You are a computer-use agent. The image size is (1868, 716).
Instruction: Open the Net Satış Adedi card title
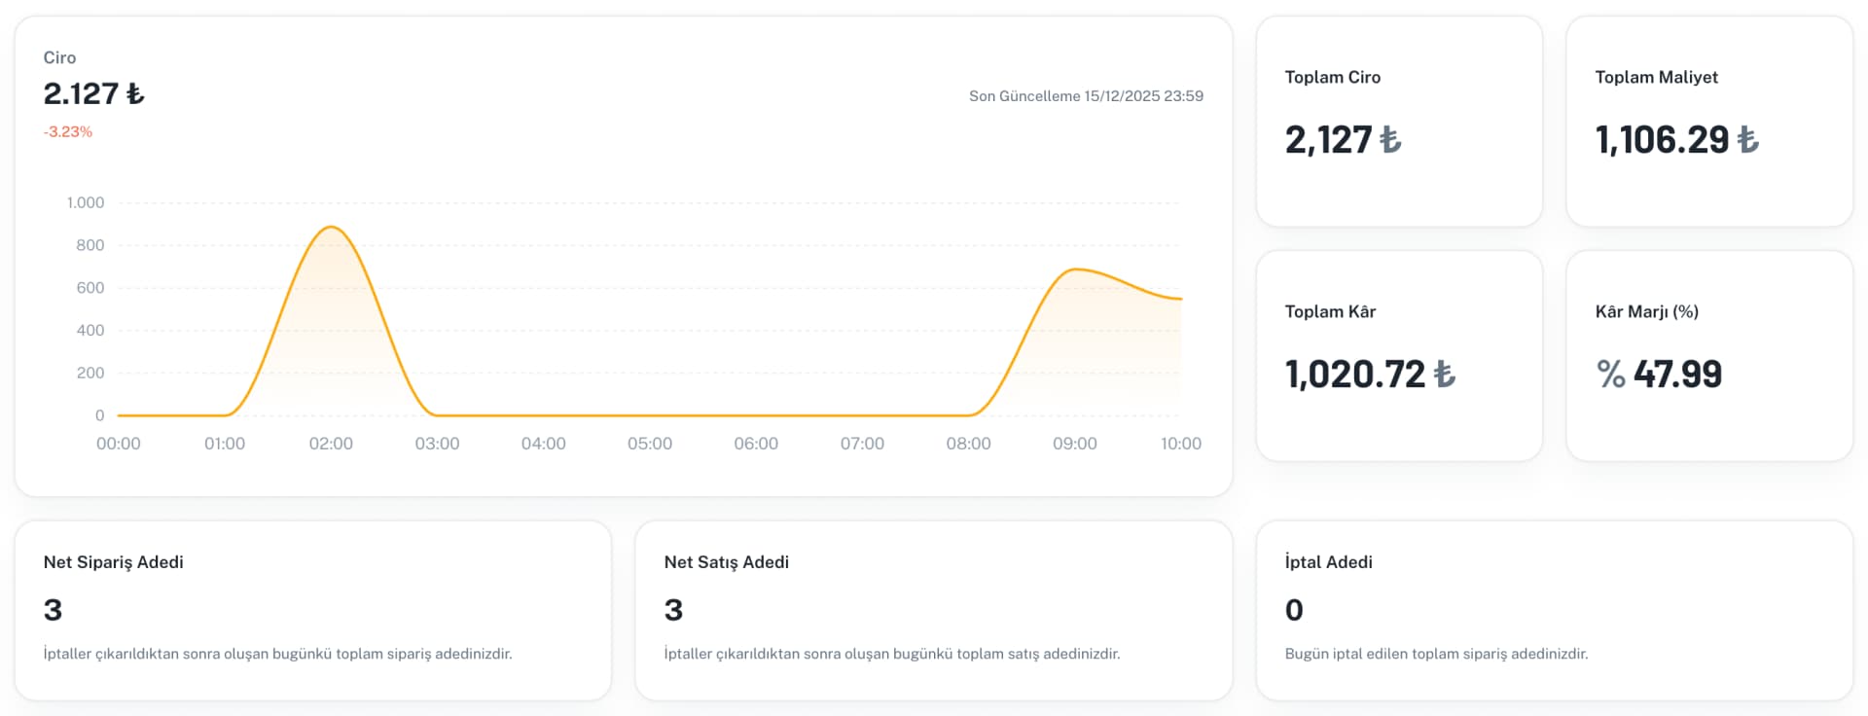click(x=727, y=562)
